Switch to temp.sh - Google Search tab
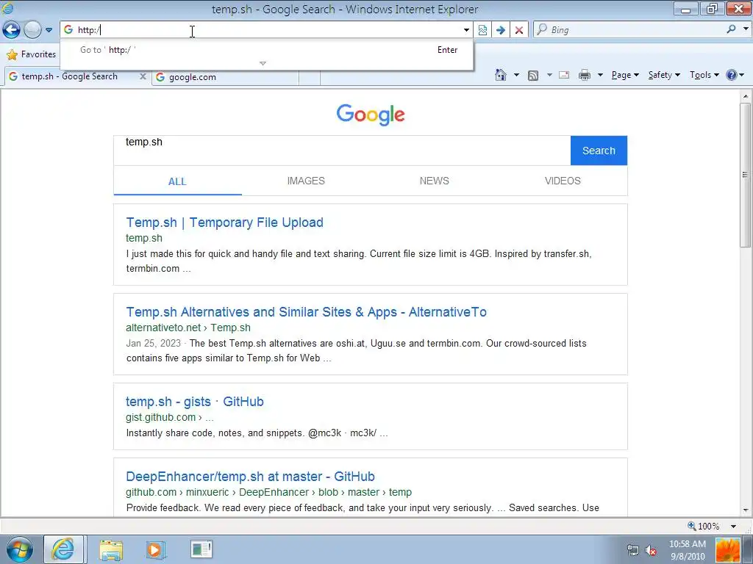 pyautogui.click(x=70, y=76)
